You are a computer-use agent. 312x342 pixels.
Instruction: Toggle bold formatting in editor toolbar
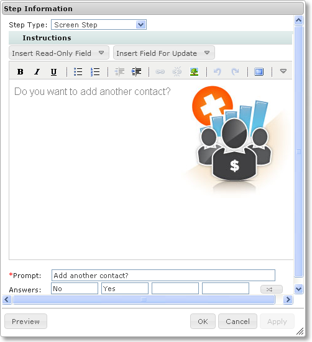[21, 71]
